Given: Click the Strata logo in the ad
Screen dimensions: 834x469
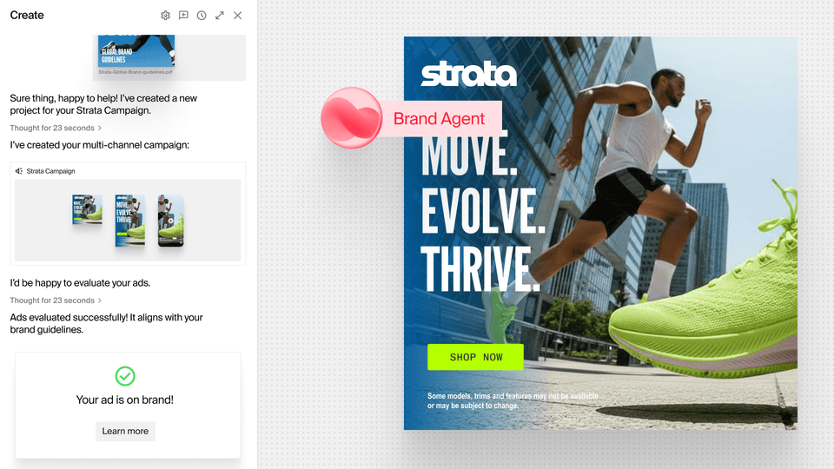Looking at the screenshot, I should click(x=468, y=74).
